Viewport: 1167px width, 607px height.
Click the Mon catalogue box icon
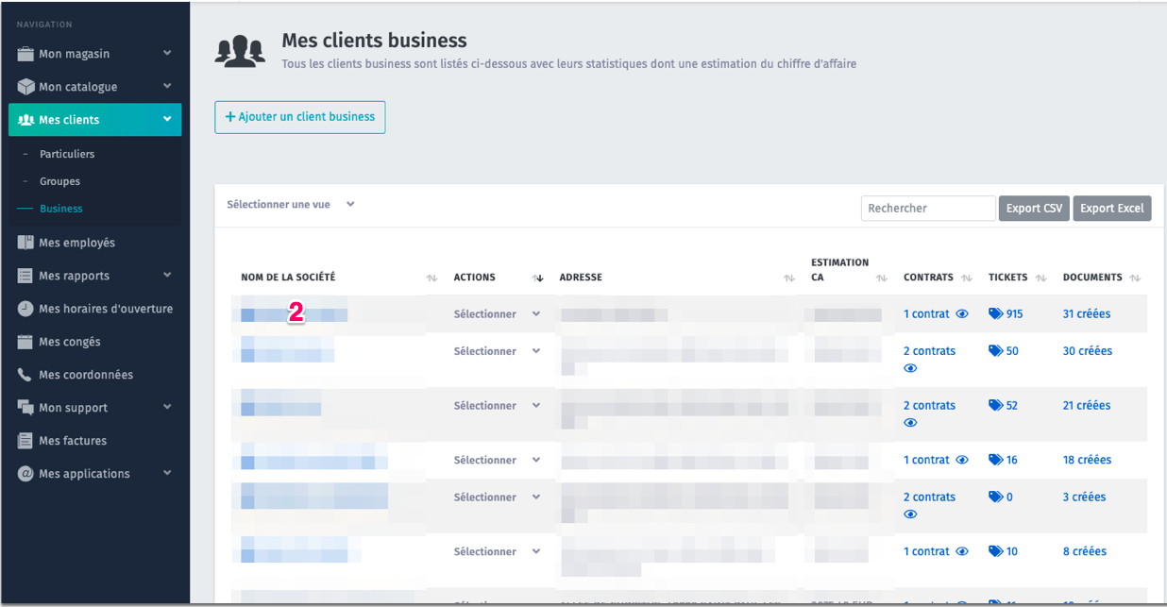point(25,87)
